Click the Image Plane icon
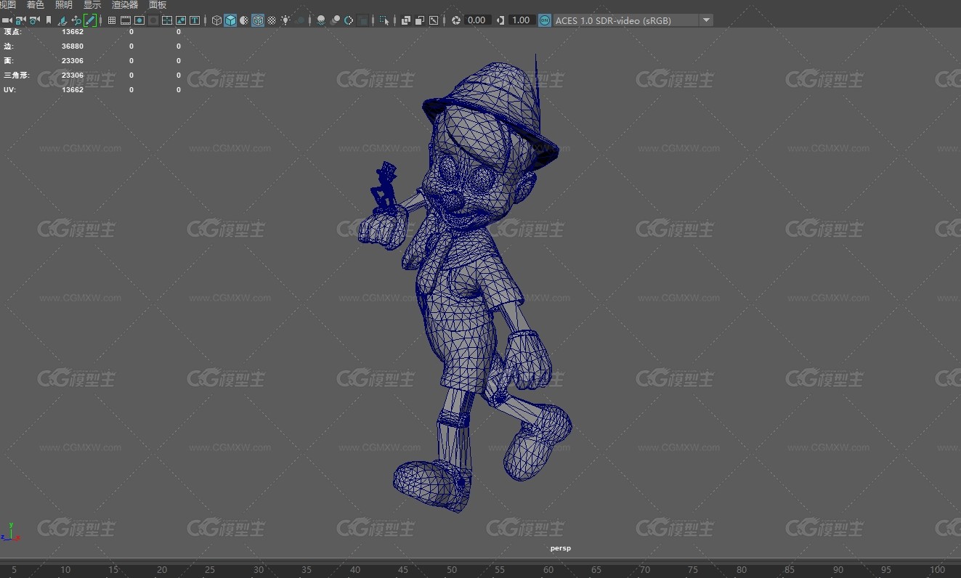961x578 pixels. coord(63,20)
